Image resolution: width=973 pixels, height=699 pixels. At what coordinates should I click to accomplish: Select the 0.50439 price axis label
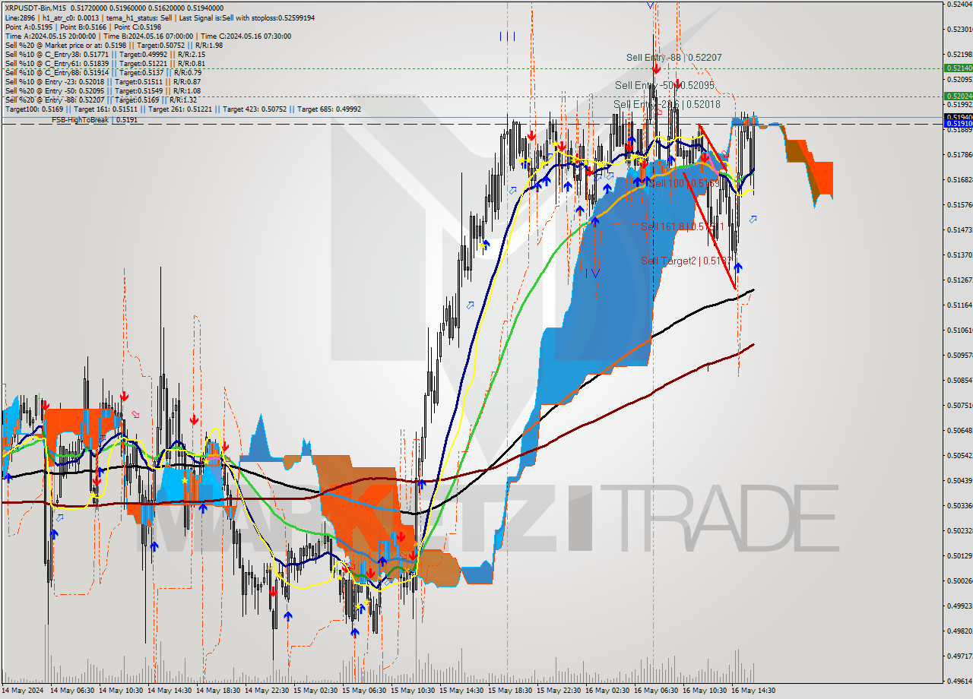point(959,480)
